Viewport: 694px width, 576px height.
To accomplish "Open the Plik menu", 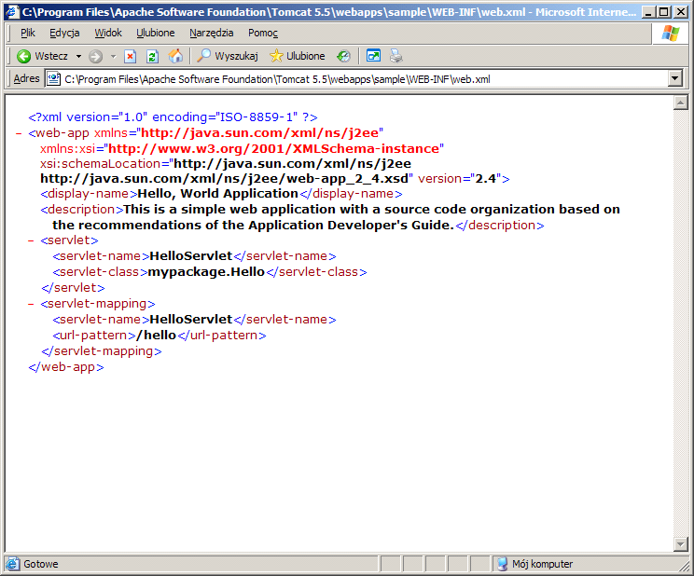I will click(27, 33).
